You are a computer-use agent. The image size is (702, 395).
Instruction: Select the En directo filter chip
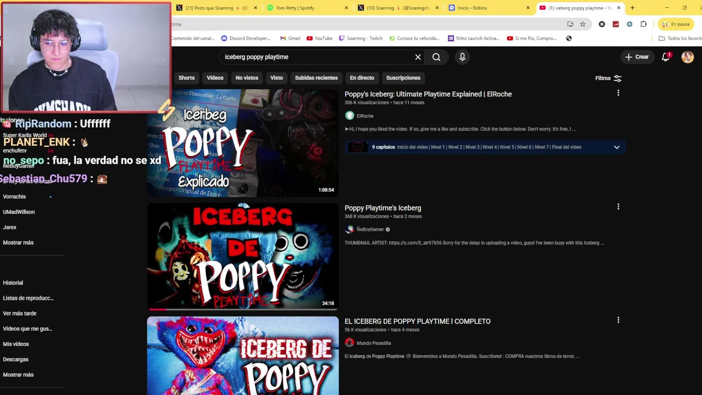coord(362,78)
